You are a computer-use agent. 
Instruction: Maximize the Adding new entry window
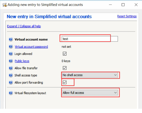tap(123, 5)
